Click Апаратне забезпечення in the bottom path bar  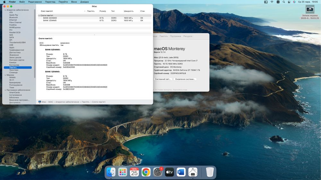(67, 102)
